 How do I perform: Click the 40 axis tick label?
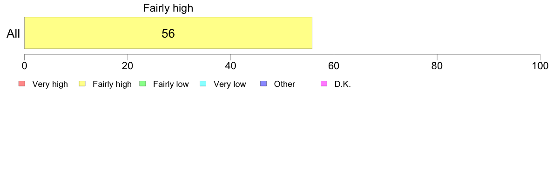click(x=231, y=66)
